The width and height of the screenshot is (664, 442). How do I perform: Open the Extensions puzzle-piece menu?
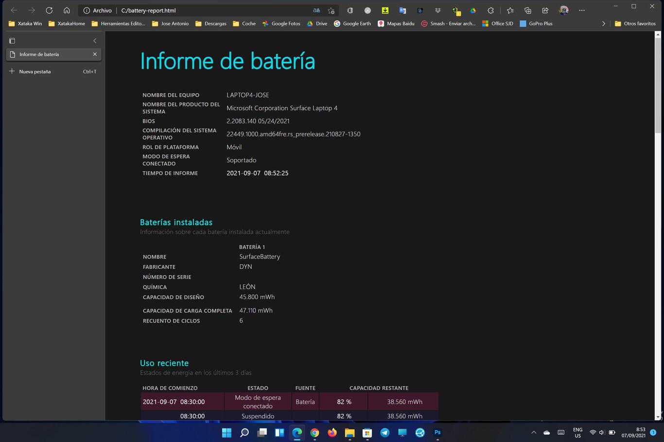[x=490, y=10]
